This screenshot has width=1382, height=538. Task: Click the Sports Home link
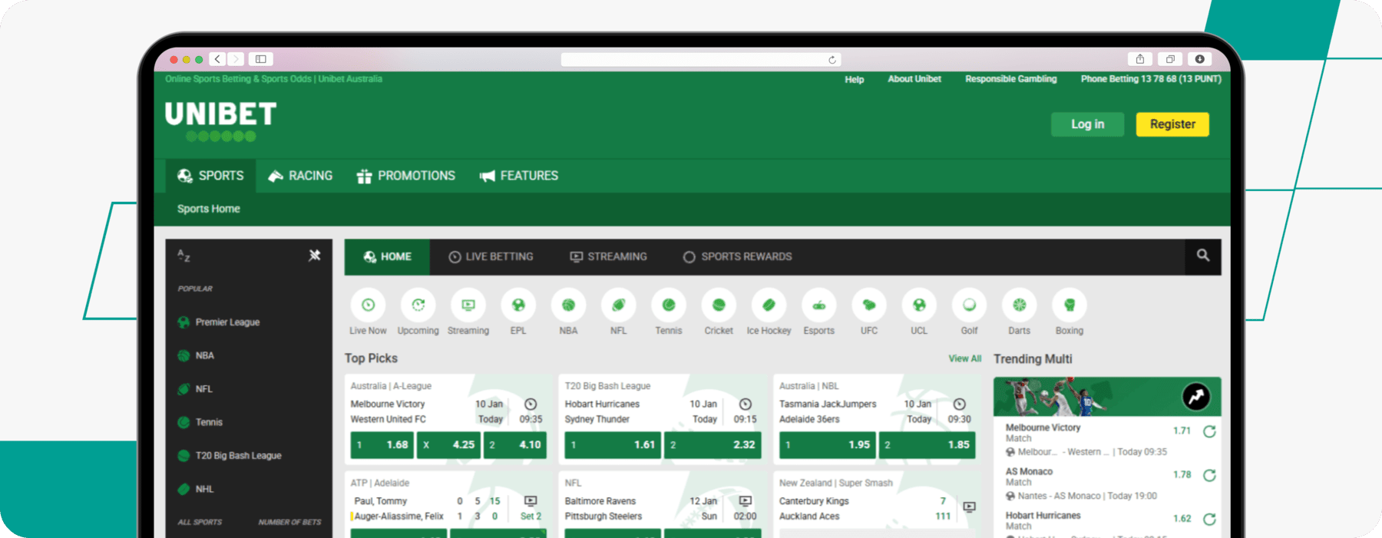209,209
